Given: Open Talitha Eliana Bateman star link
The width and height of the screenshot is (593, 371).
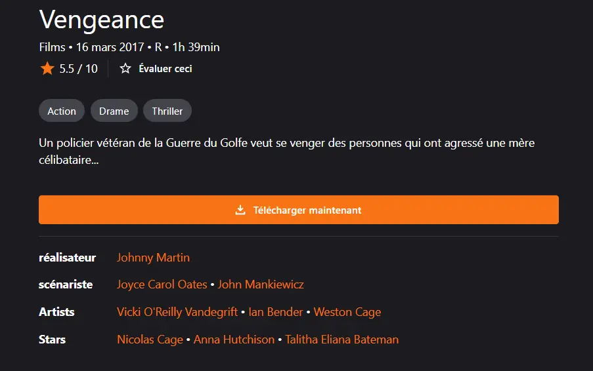Looking at the screenshot, I should 342,340.
